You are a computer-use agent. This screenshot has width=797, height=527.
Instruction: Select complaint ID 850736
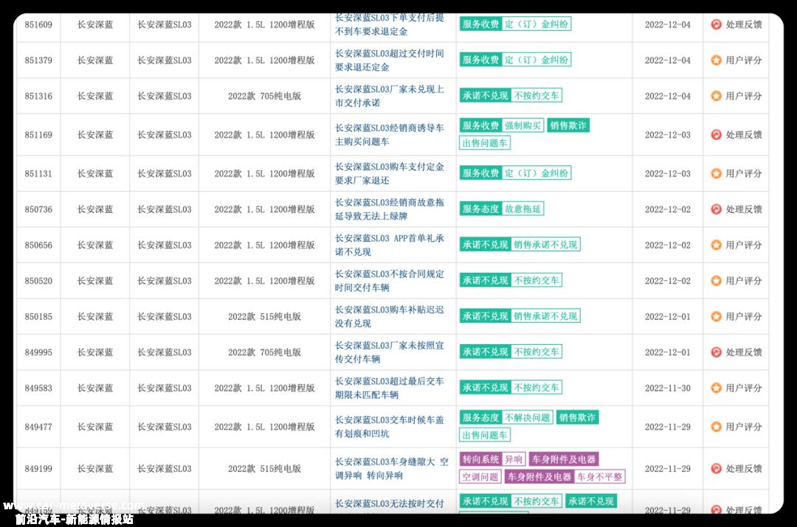38,209
